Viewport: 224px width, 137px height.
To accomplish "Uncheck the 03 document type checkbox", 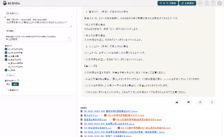I will (6, 56).
